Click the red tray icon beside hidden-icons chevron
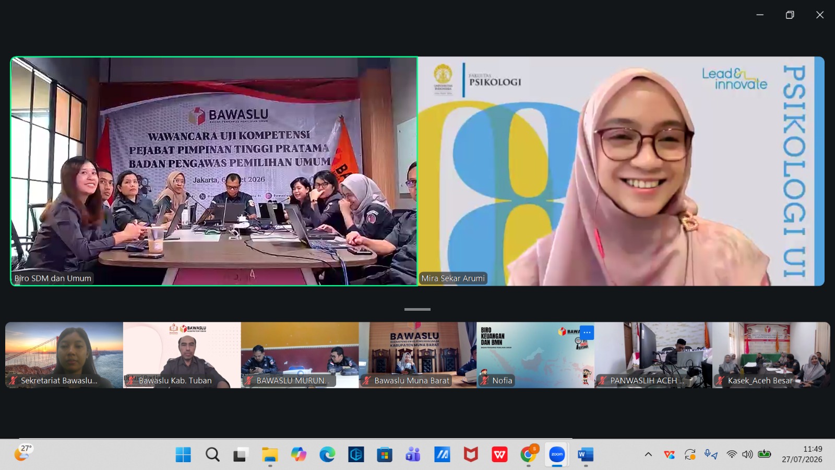The width and height of the screenshot is (835, 470). [x=669, y=454]
